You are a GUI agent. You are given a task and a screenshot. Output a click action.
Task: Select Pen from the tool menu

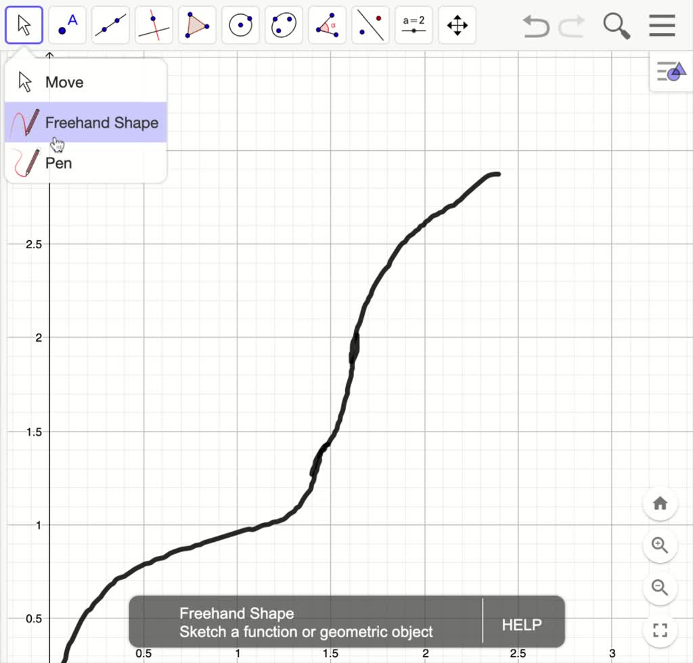58,163
